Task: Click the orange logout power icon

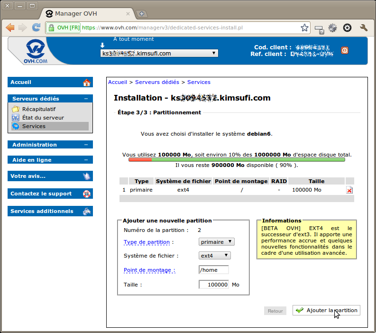Action: pos(345,50)
